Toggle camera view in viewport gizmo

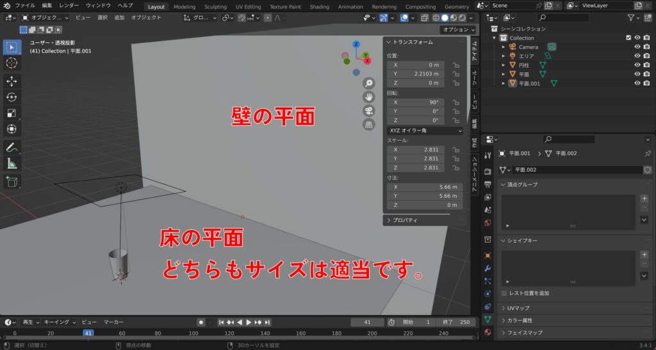click(369, 111)
